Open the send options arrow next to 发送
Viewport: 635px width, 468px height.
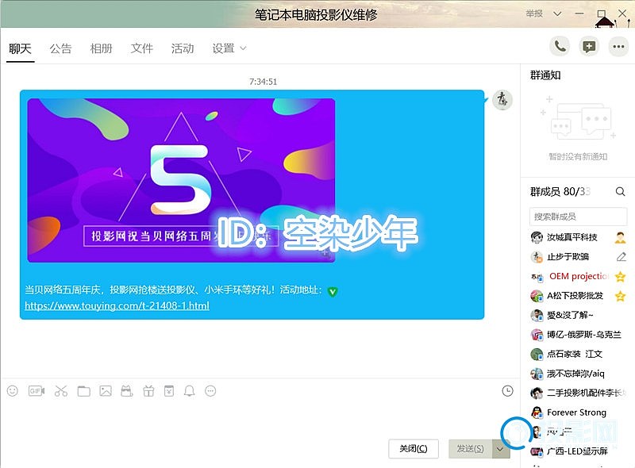pyautogui.click(x=500, y=449)
